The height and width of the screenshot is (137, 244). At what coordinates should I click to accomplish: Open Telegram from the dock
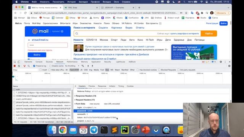coord(94,130)
